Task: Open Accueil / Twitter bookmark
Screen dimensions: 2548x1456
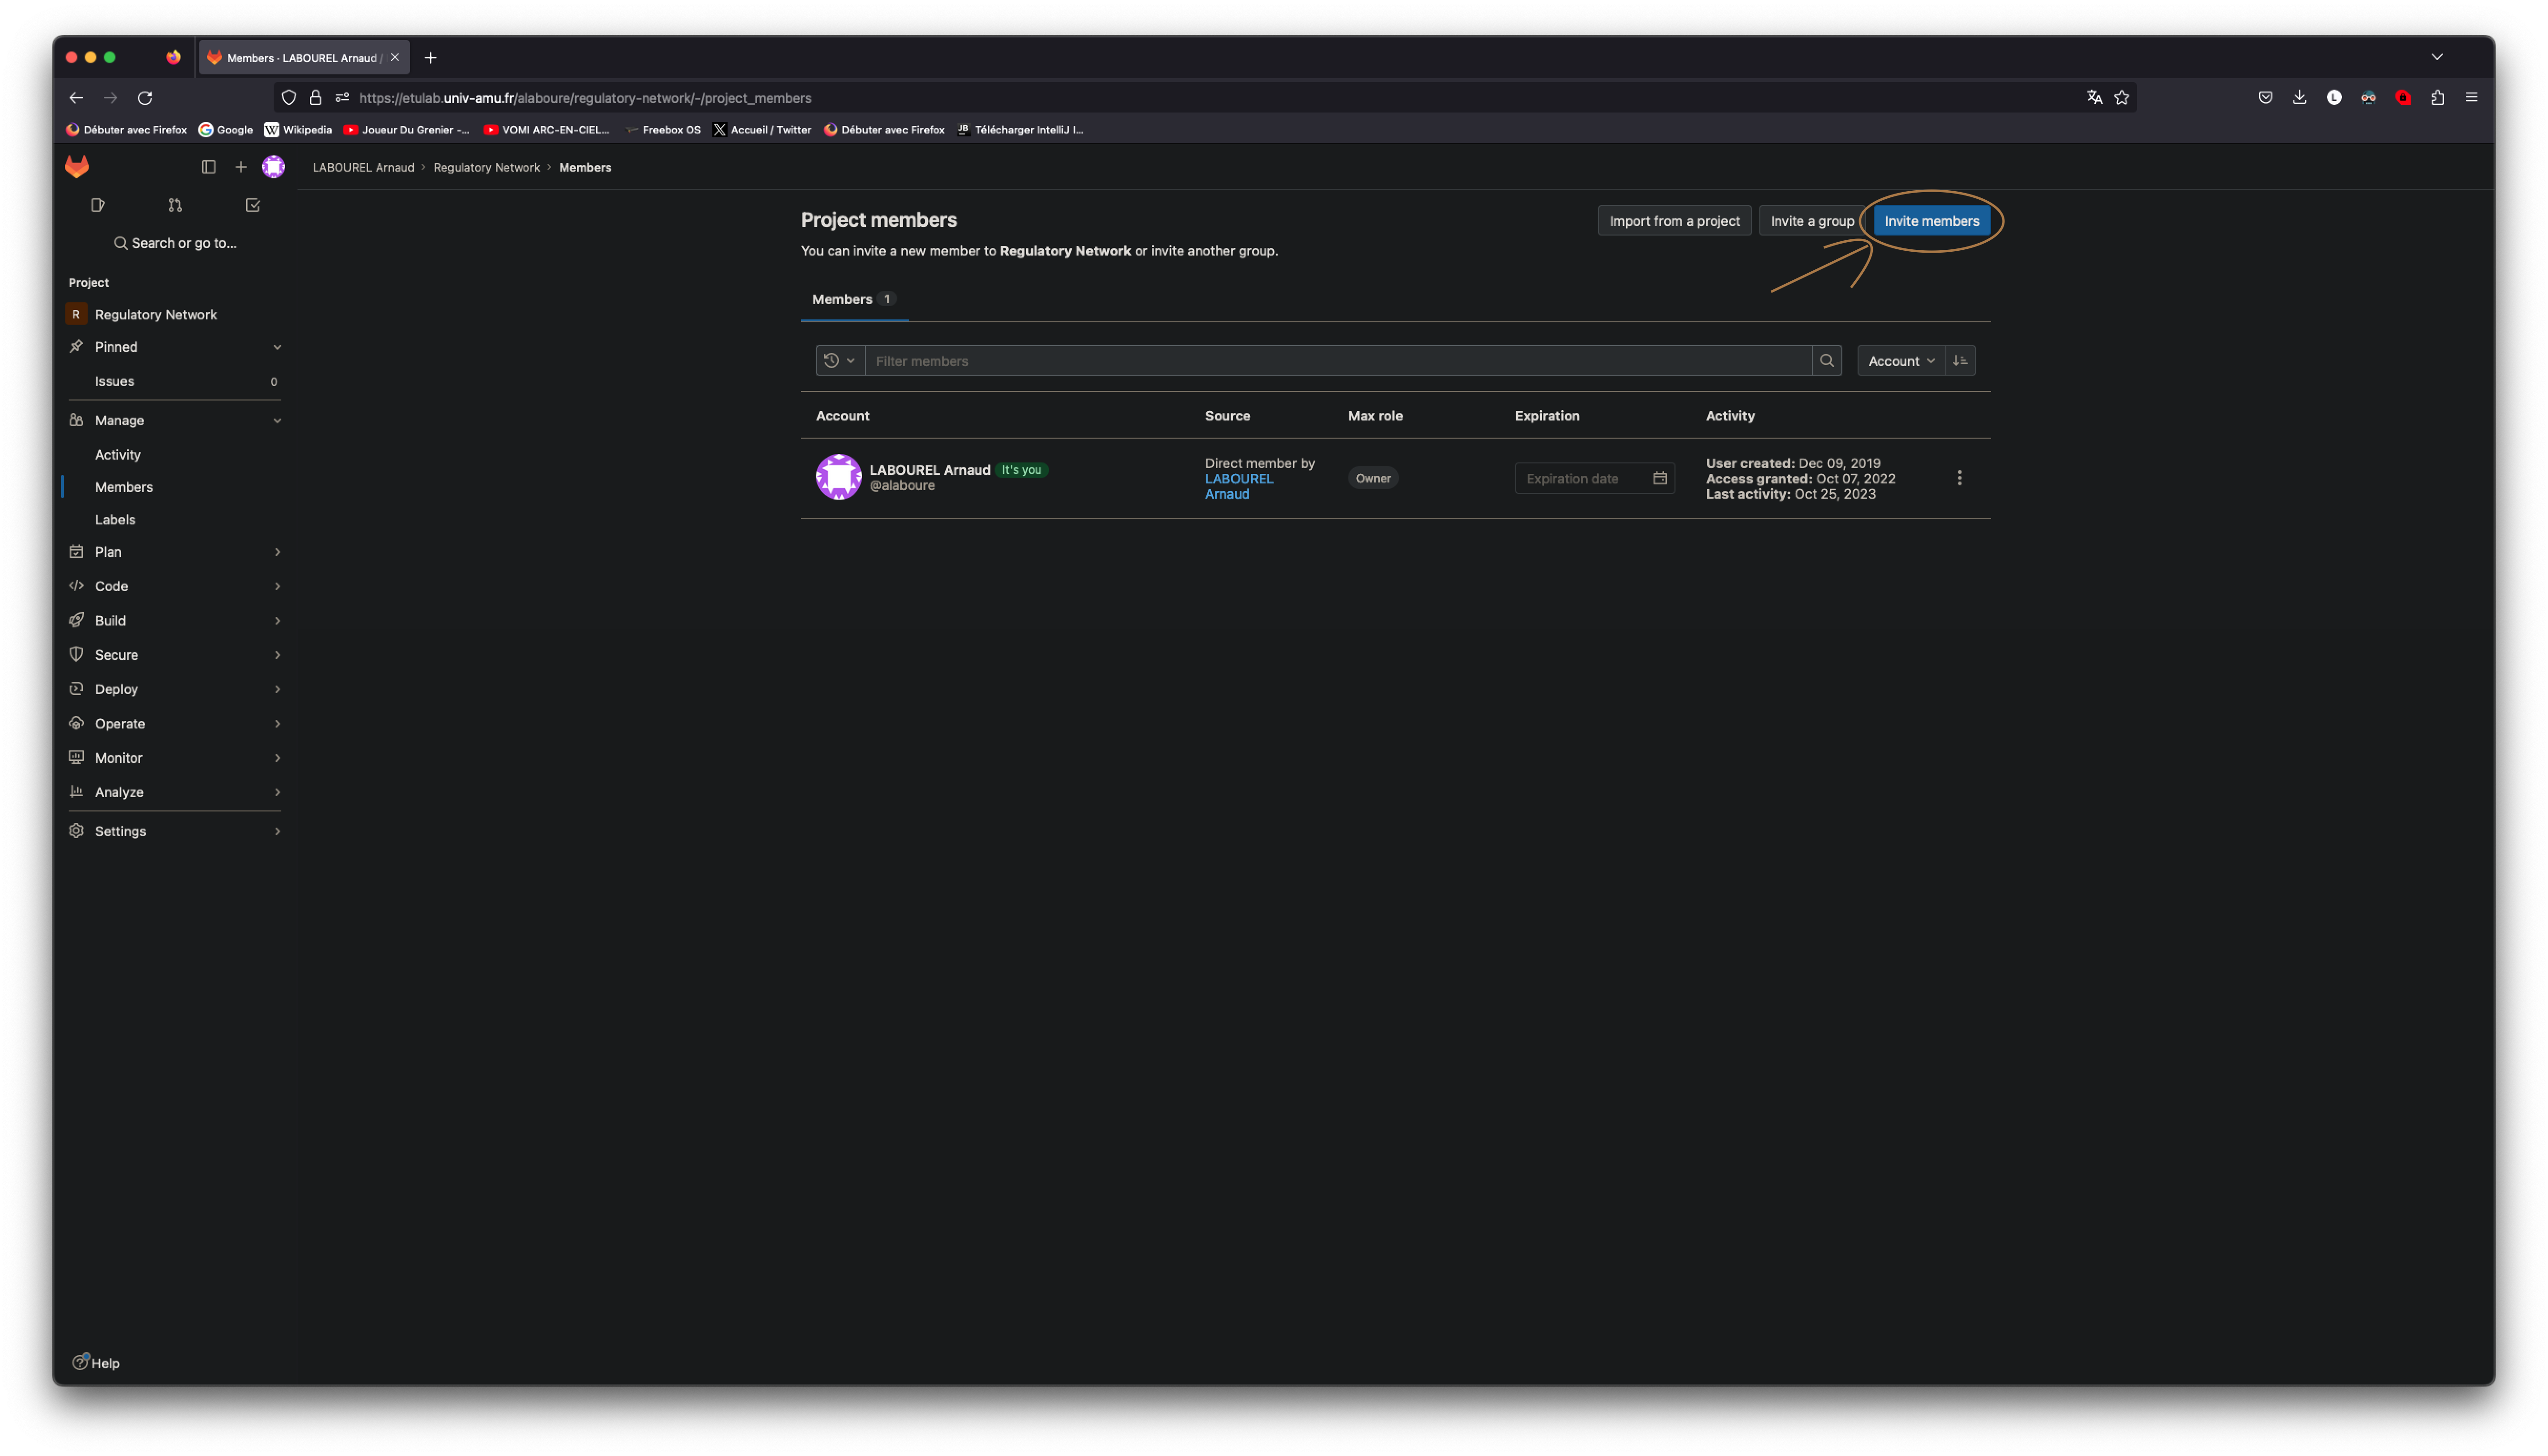Action: click(762, 129)
